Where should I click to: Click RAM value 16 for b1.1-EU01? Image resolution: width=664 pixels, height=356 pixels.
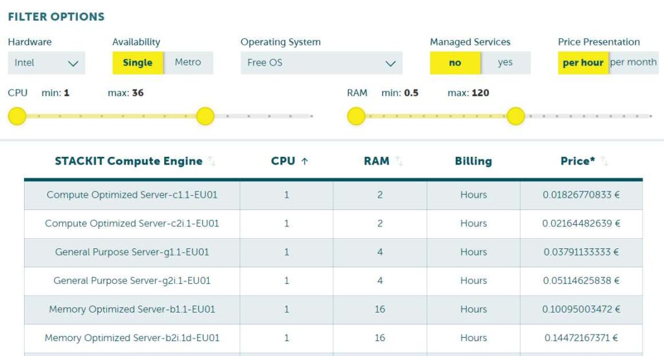[380, 309]
